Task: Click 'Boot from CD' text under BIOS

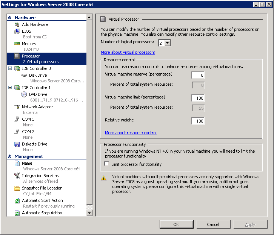Action: 35,37
